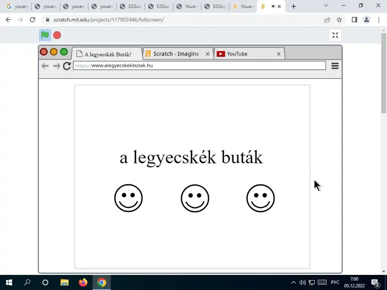Click the stage back arrow
Screen dimensions: 387x290
point(45,66)
